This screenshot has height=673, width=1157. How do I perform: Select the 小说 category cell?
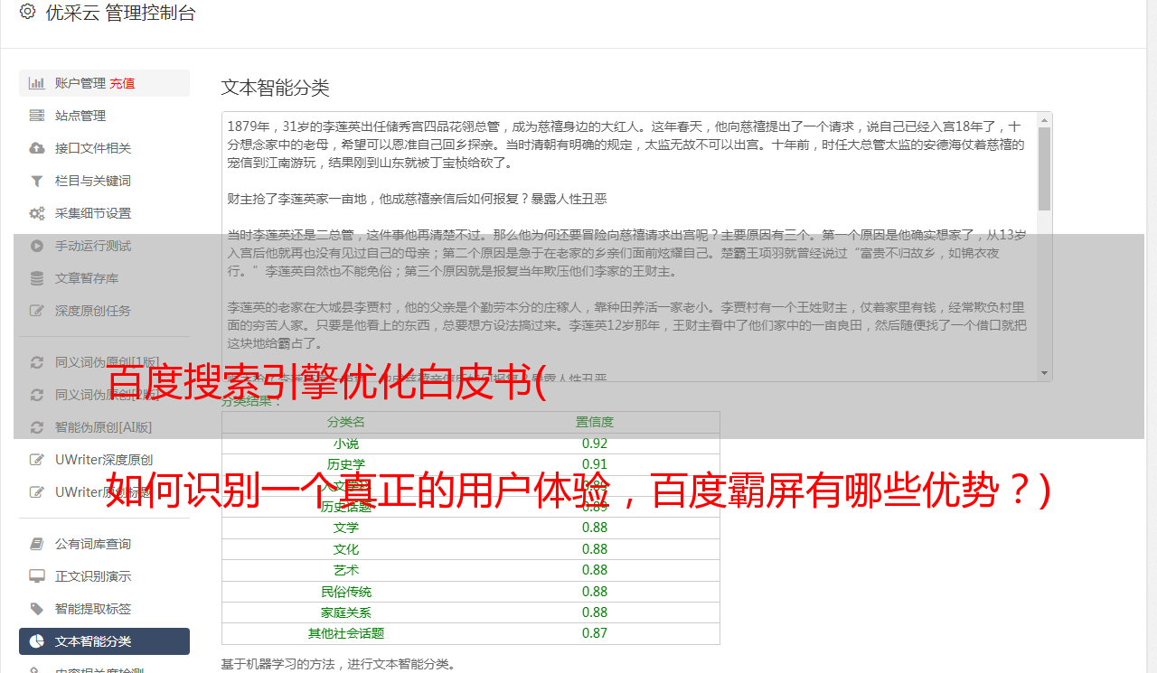346,444
